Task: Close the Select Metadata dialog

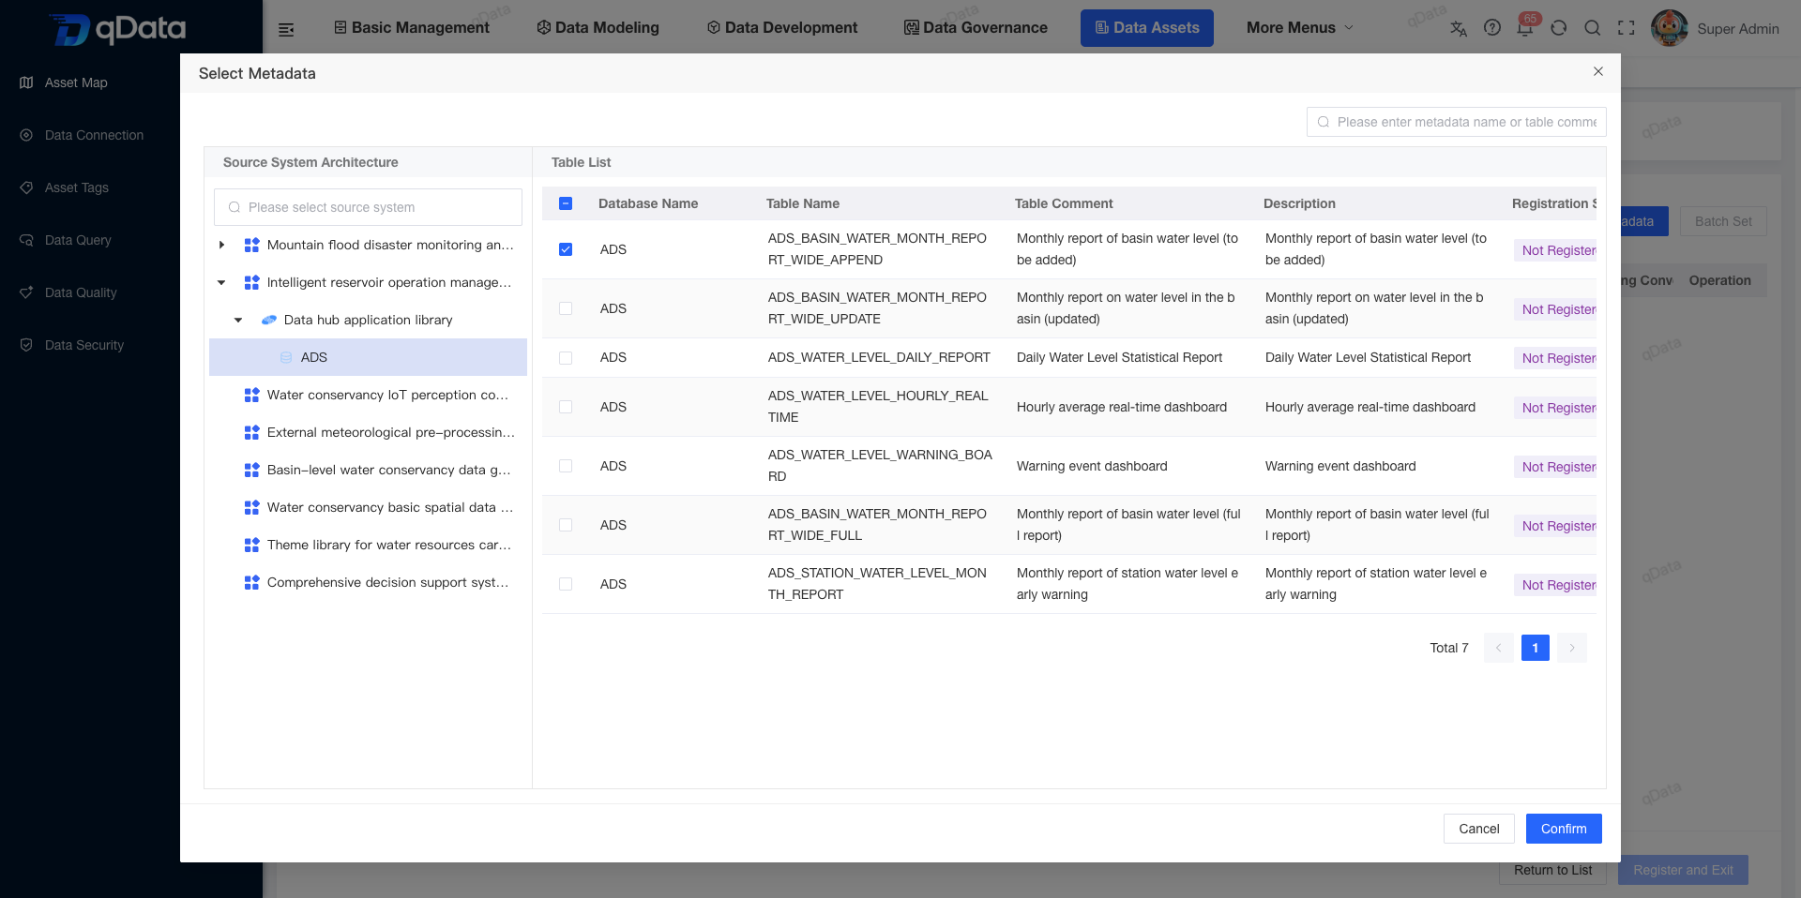Action: click(1598, 71)
